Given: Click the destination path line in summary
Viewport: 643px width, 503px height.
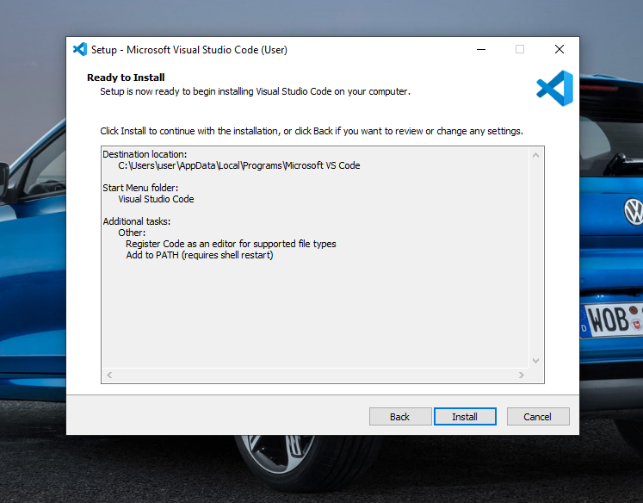Looking at the screenshot, I should 238,165.
